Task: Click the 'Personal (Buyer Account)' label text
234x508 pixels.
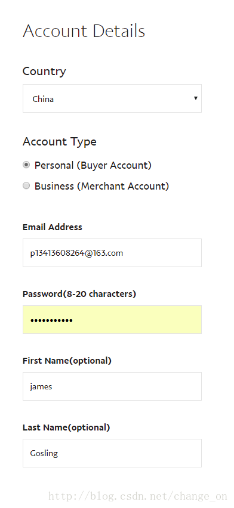Action: (93, 165)
